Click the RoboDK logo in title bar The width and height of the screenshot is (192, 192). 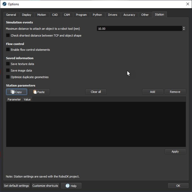(4, 4)
